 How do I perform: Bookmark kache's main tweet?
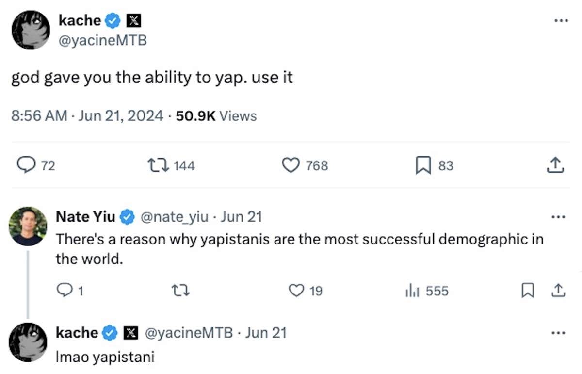coord(423,165)
